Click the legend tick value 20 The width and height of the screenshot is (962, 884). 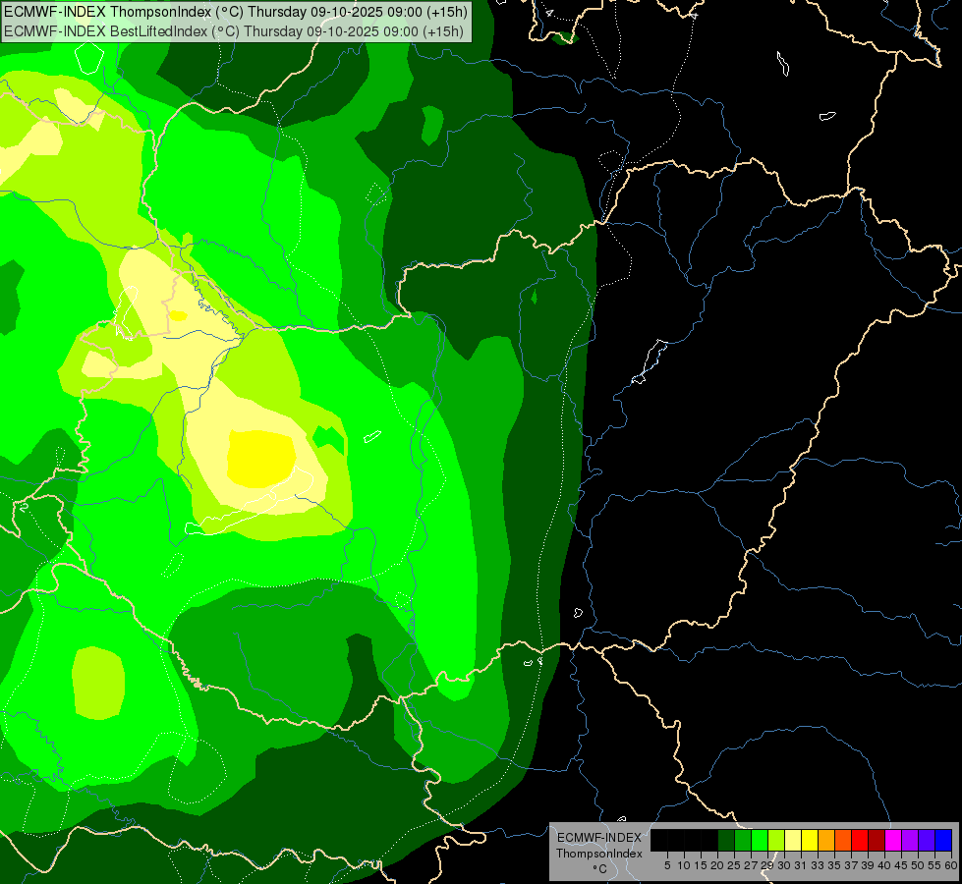tap(716, 865)
